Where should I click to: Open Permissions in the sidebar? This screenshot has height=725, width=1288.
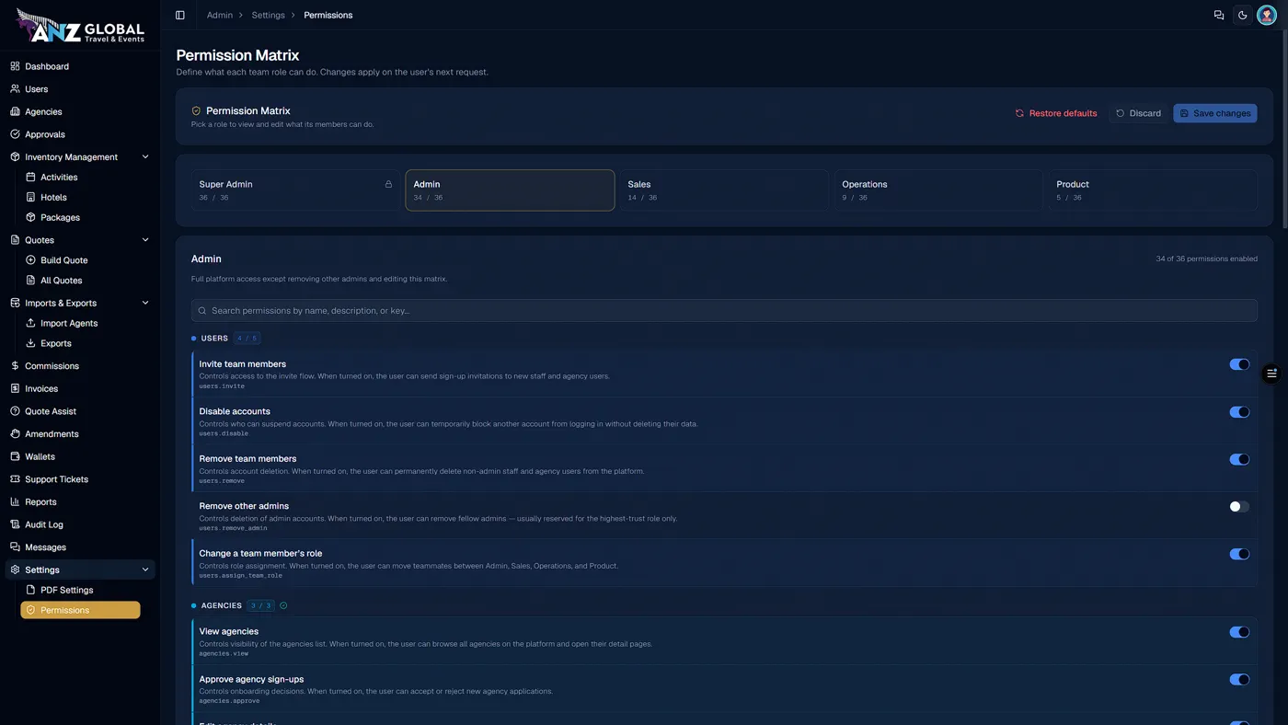click(80, 610)
